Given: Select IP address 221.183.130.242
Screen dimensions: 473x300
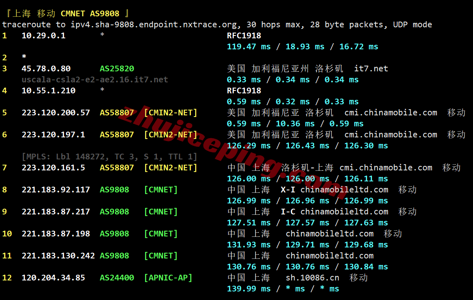Looking at the screenshot, I should [x=58, y=256].
